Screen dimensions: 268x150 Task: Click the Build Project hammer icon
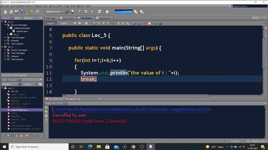point(80,12)
